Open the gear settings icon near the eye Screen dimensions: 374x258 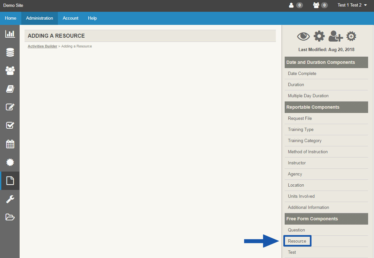click(319, 36)
